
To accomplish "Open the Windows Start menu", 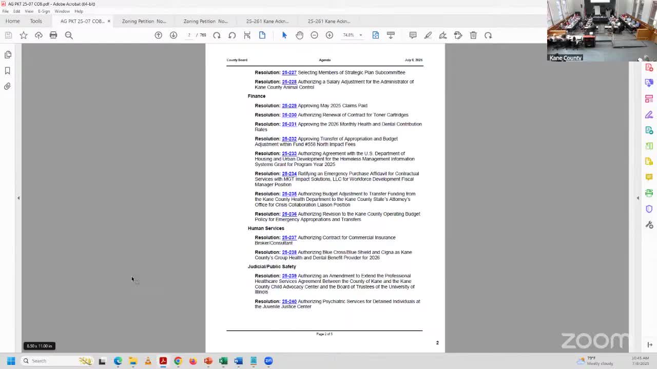I will 11,361.
